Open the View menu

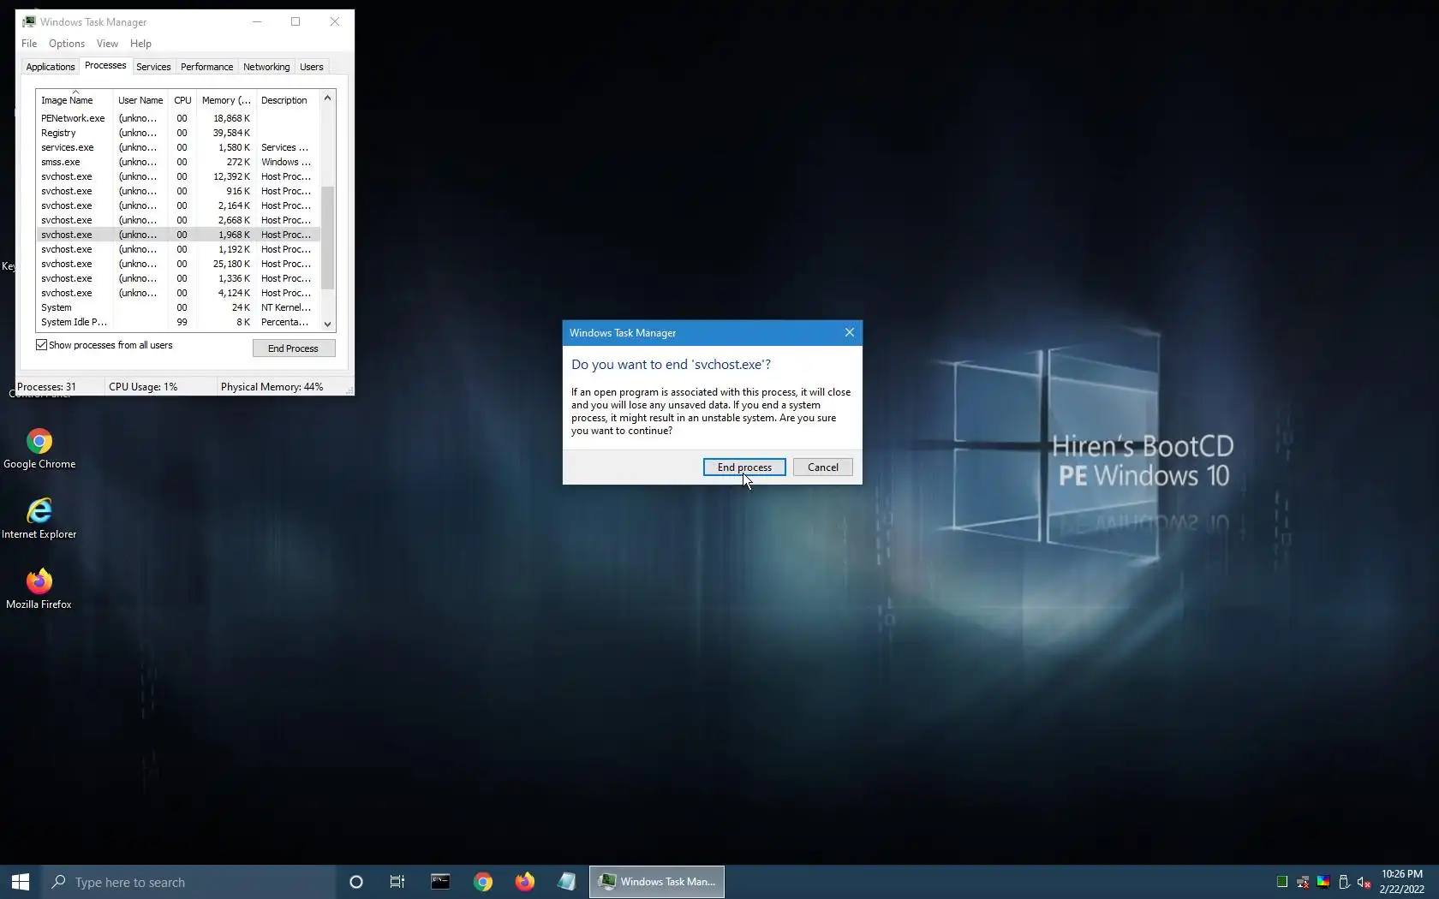(107, 44)
